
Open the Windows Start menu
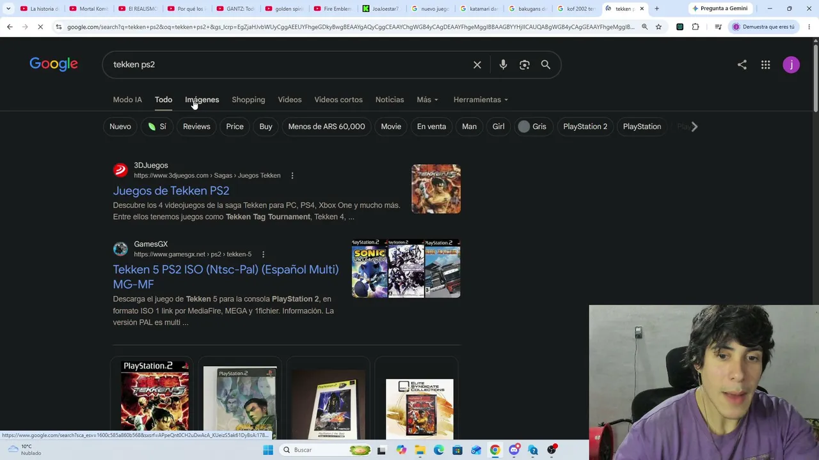point(268,450)
